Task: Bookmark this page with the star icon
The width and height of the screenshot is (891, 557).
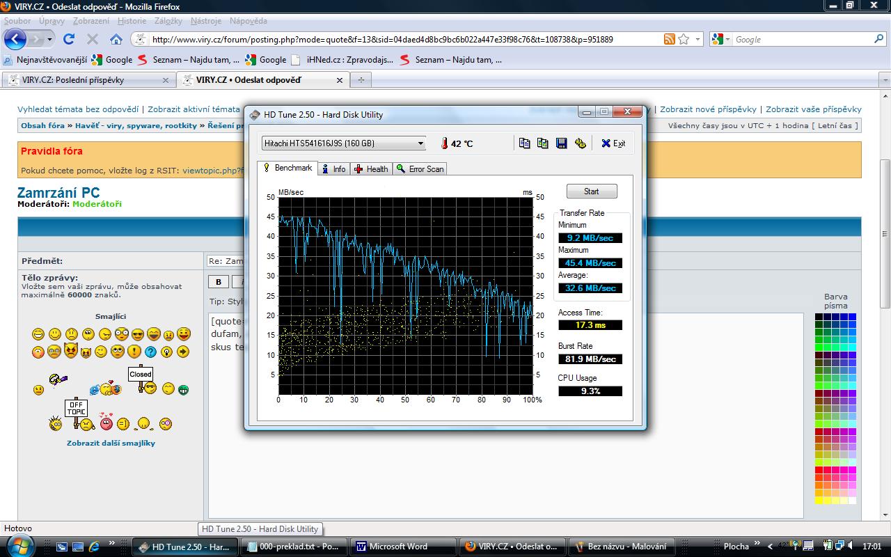Action: pyautogui.click(x=684, y=40)
